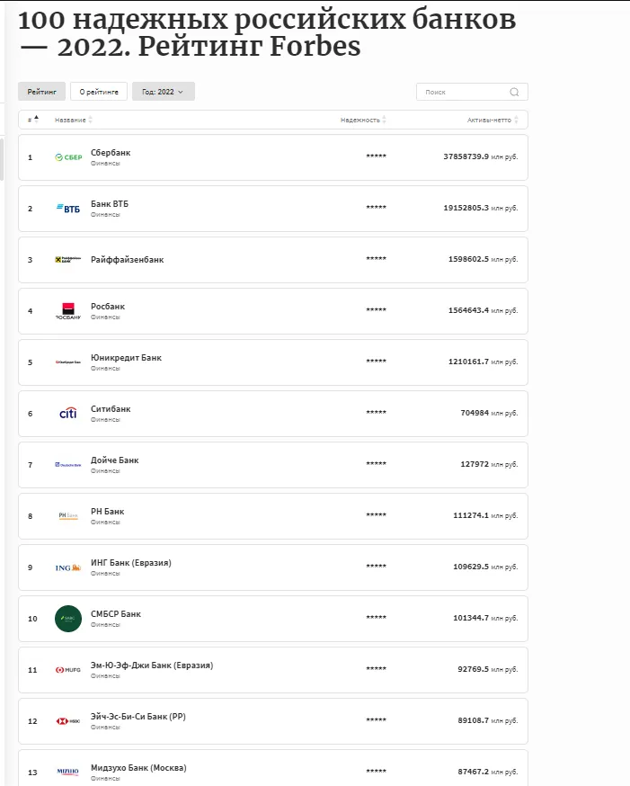
Task: Sort by the Название column
Action: click(x=73, y=120)
